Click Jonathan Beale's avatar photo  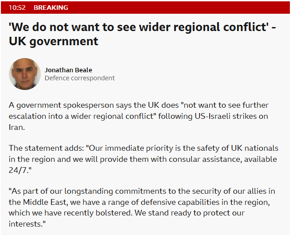(24, 74)
